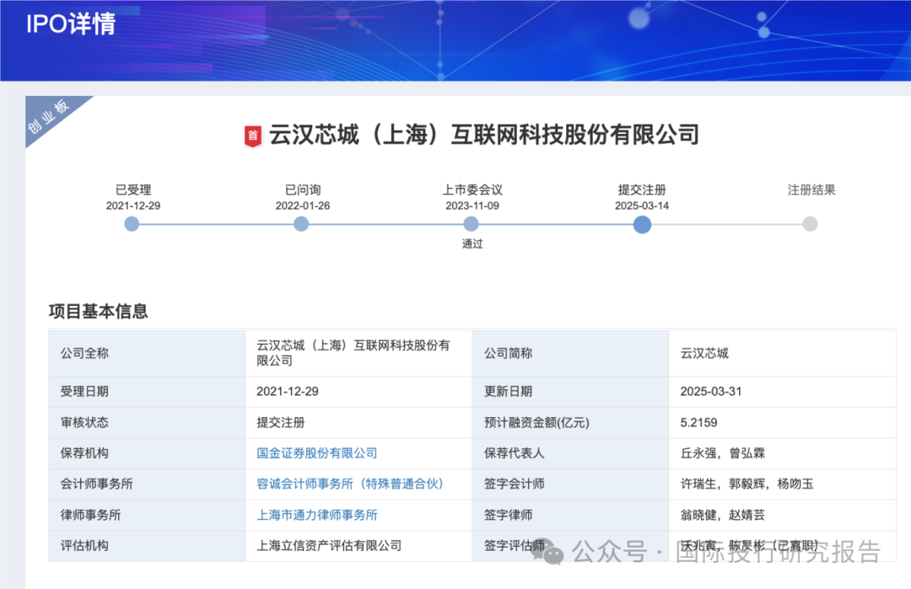Click the red 首 badge beside company name
This screenshot has width=911, height=589.
pyautogui.click(x=252, y=136)
